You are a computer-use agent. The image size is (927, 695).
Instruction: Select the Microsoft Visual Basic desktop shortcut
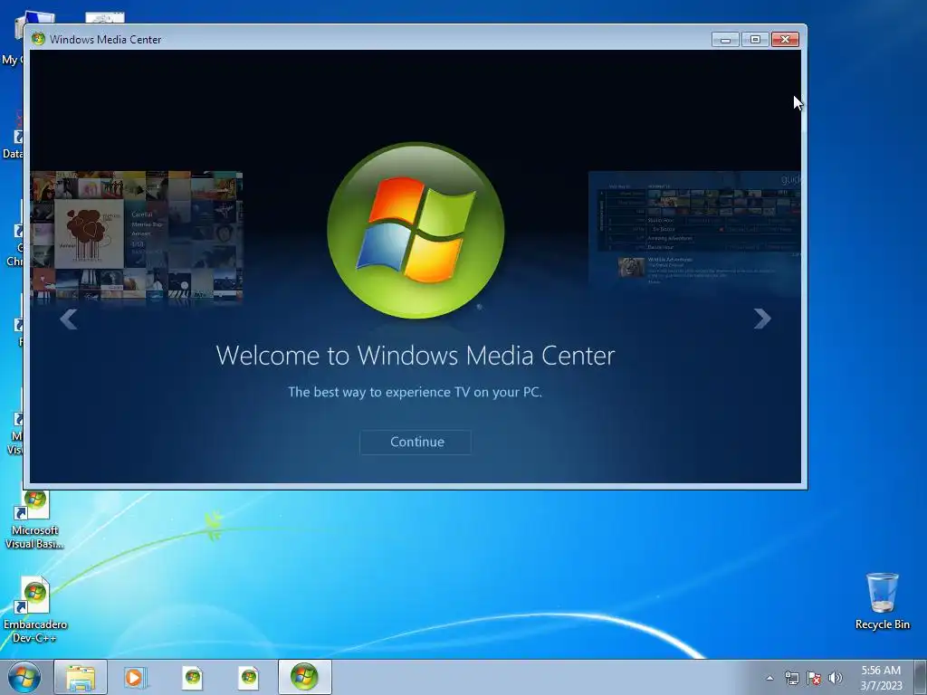click(34, 520)
